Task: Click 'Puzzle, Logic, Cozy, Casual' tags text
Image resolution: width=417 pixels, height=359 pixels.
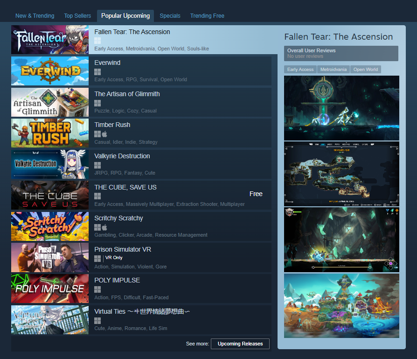Action: pyautogui.click(x=125, y=111)
